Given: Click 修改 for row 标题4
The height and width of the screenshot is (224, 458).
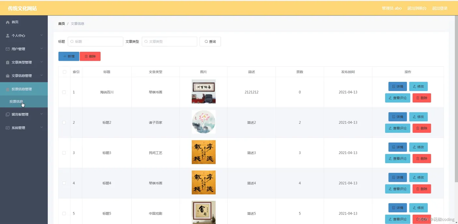Looking at the screenshot, I should click(x=418, y=177).
